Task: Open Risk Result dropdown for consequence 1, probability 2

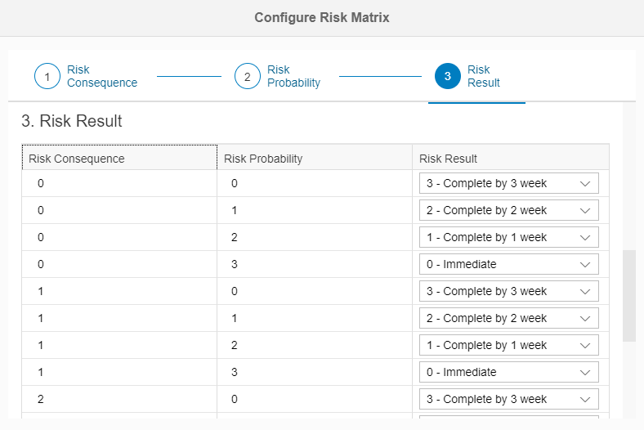Action: point(508,346)
